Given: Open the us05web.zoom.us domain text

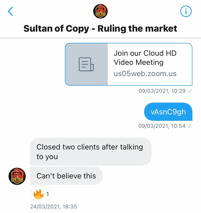Looking at the screenshot, I should pos(145,74).
